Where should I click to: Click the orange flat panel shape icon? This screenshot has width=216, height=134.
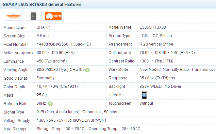[13, 16]
